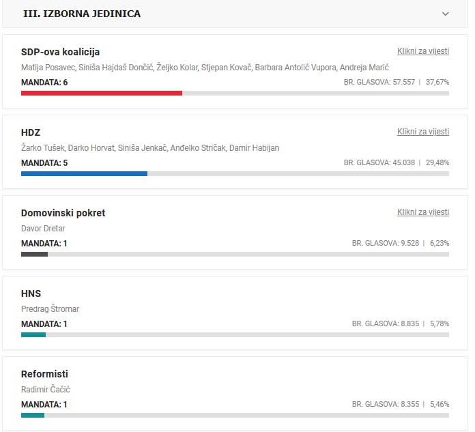This screenshot has width=475, height=432.
Task: Click candidate name Davor Dretar
Action: click(x=43, y=228)
